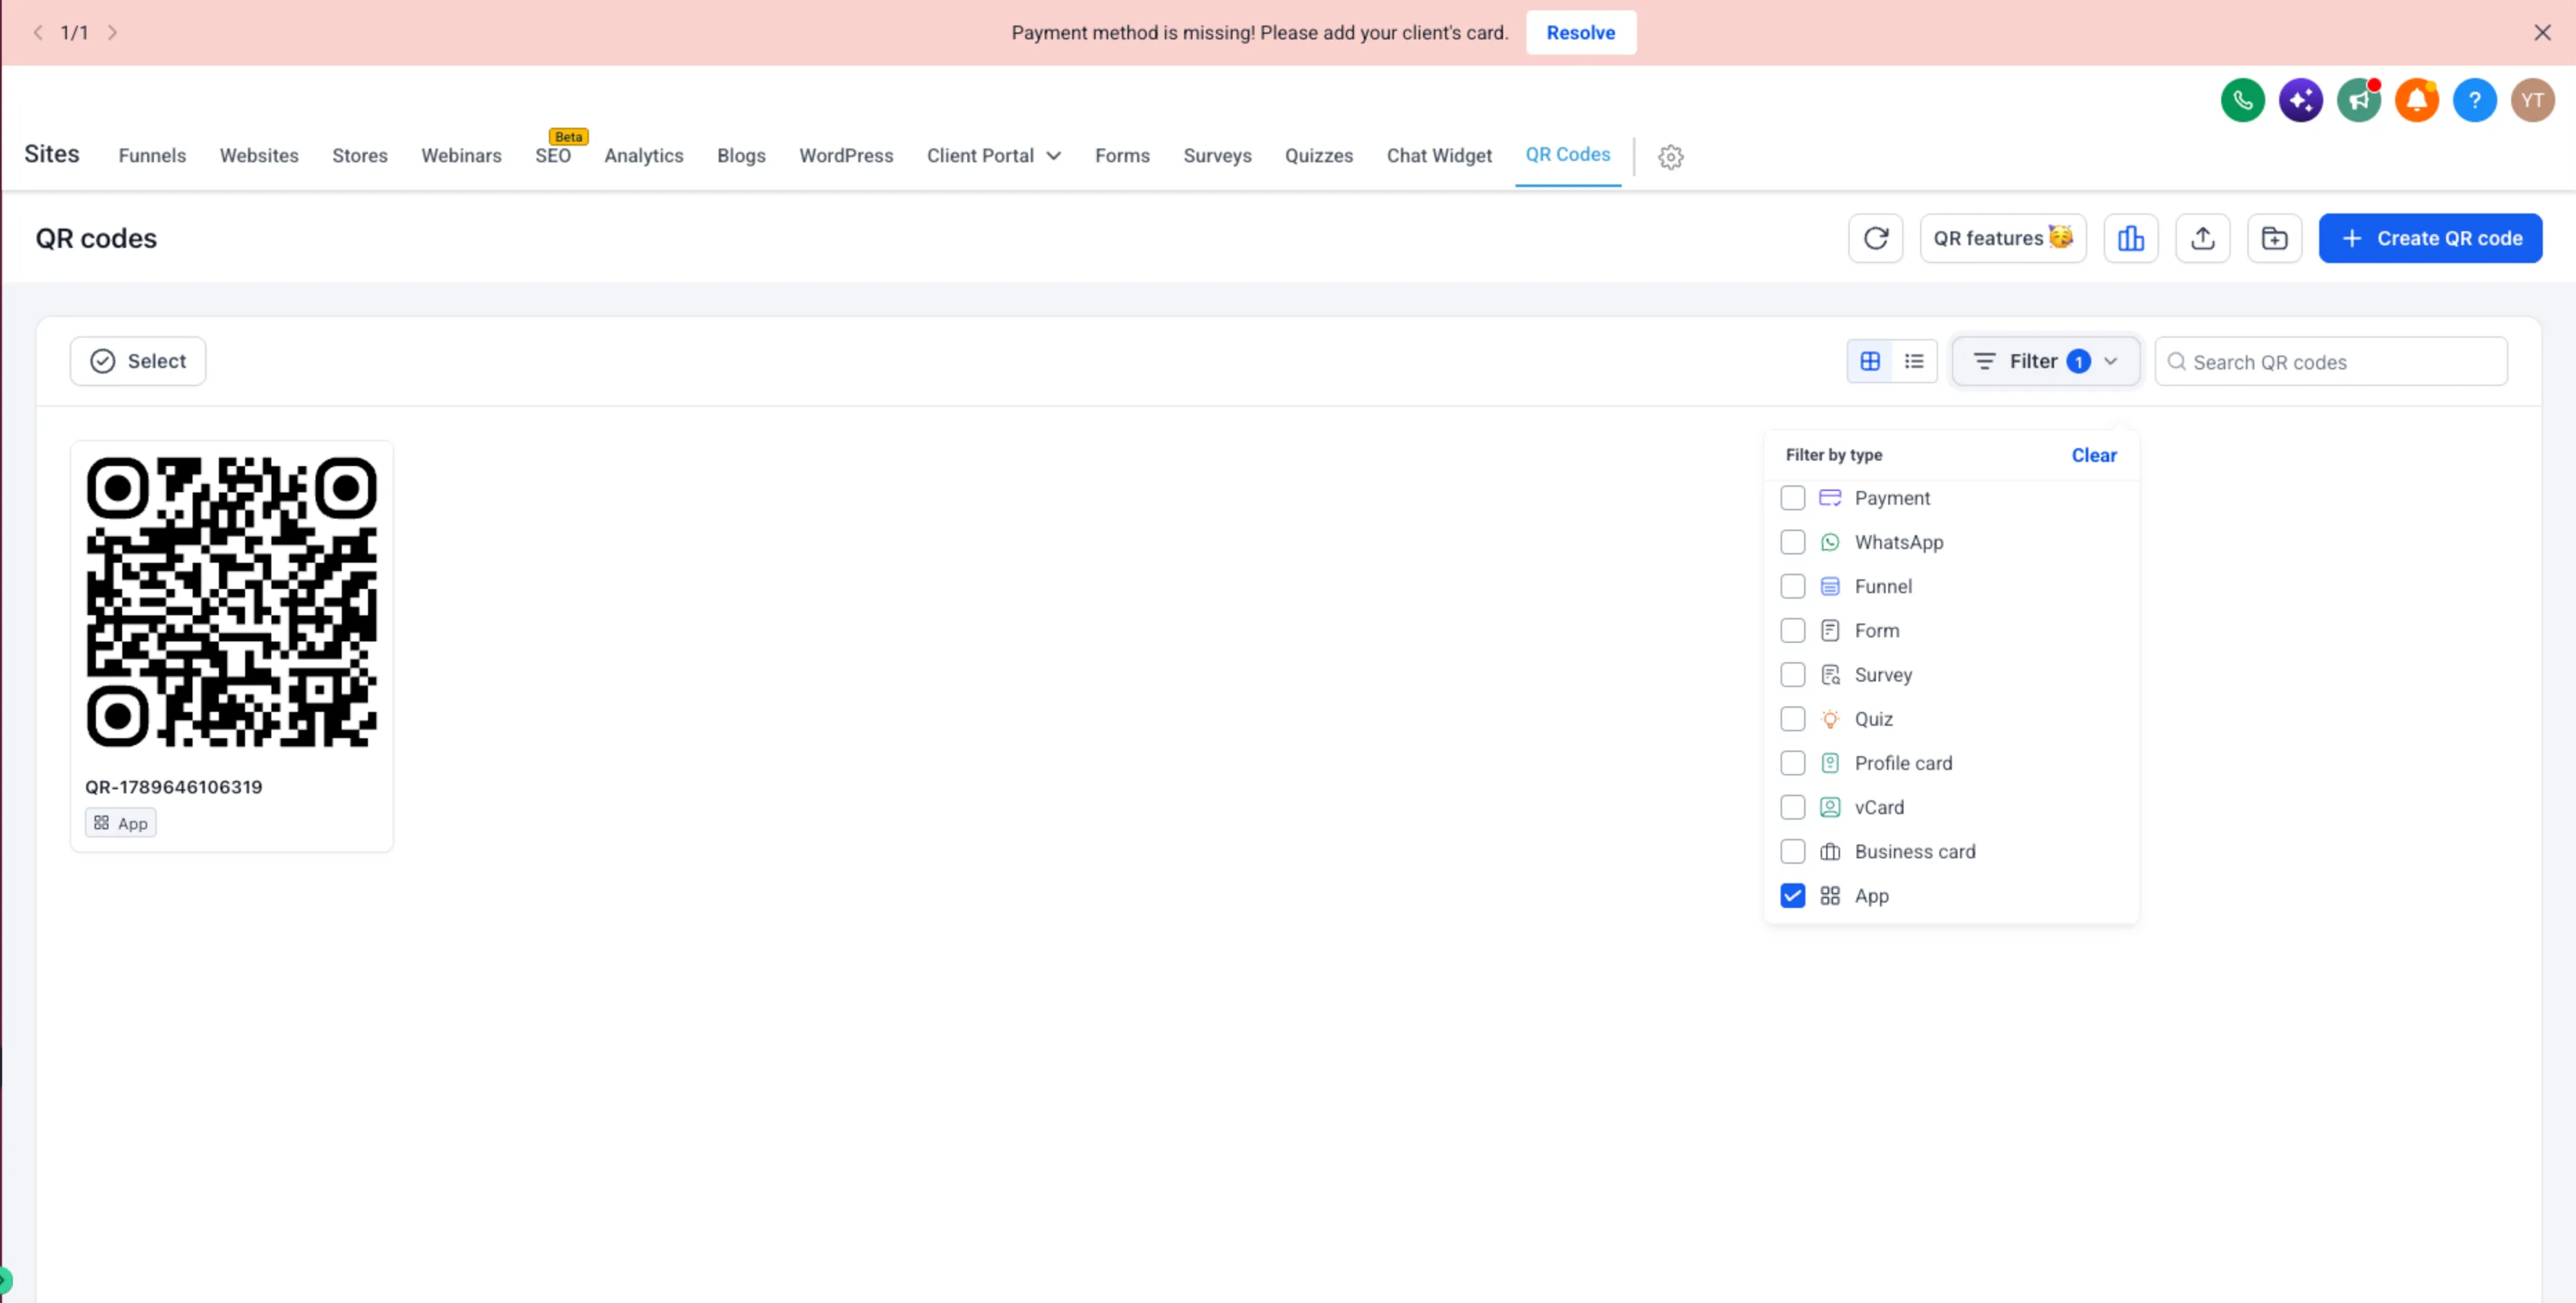
Task: Check the Funnel filter checkbox
Action: [x=1792, y=586]
